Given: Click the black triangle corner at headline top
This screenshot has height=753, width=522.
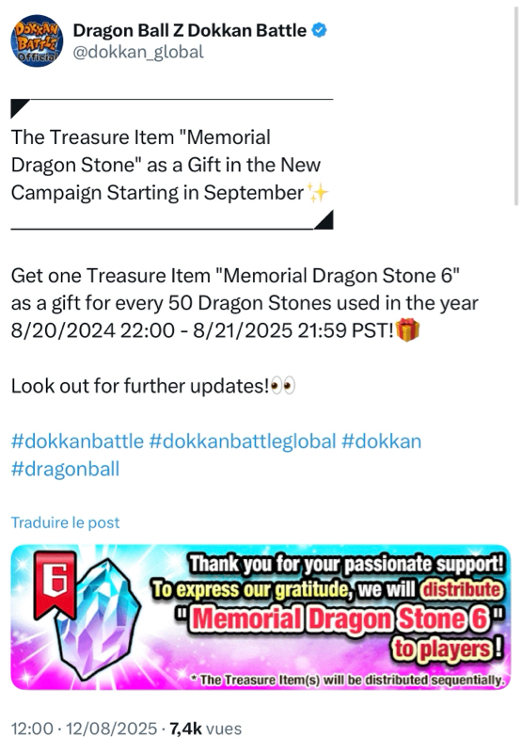Looking at the screenshot, I should tap(20, 108).
